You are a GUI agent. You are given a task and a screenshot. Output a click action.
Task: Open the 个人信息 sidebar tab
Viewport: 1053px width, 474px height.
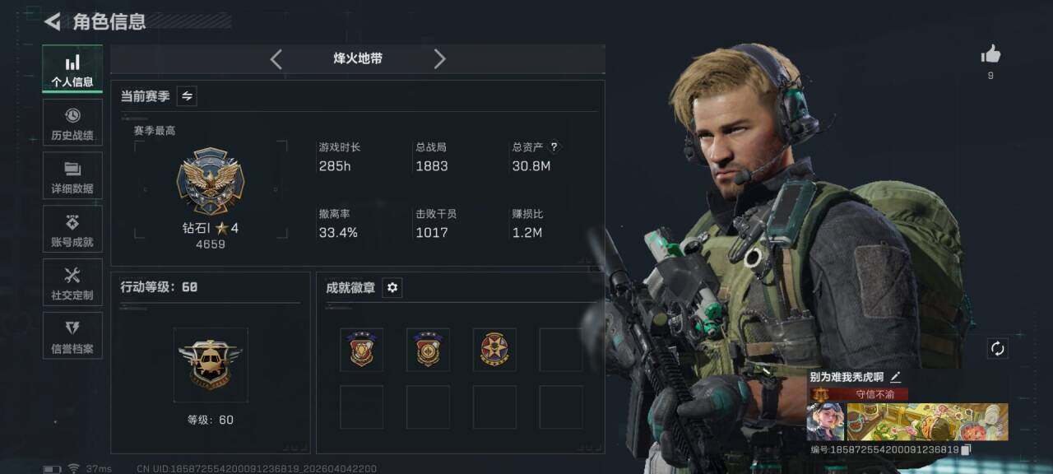pyautogui.click(x=72, y=69)
